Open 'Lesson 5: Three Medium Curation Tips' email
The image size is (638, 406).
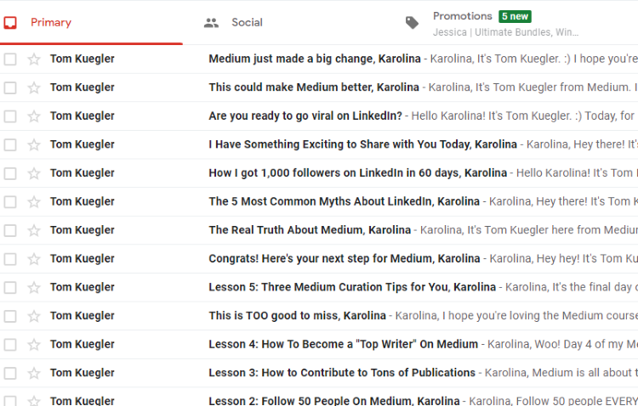(319, 287)
